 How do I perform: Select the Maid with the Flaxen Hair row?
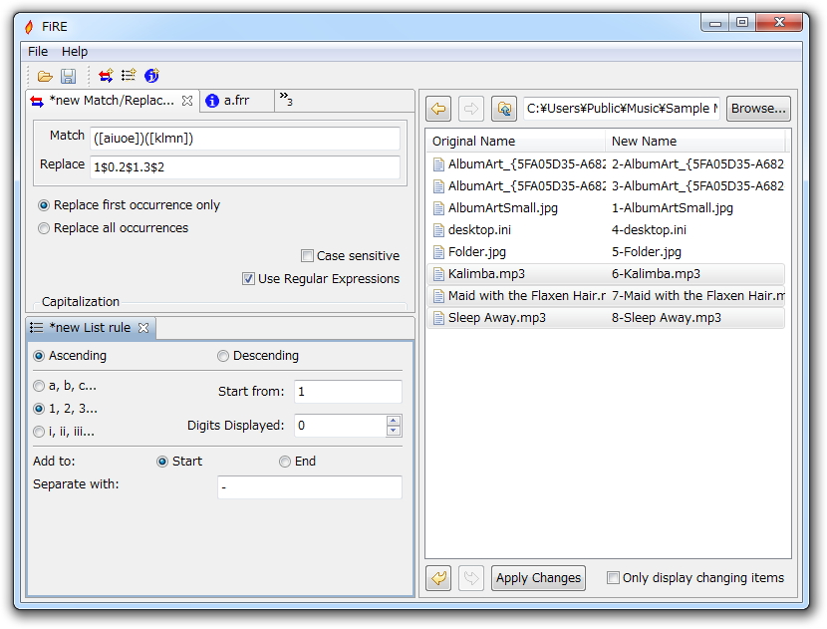(x=606, y=296)
